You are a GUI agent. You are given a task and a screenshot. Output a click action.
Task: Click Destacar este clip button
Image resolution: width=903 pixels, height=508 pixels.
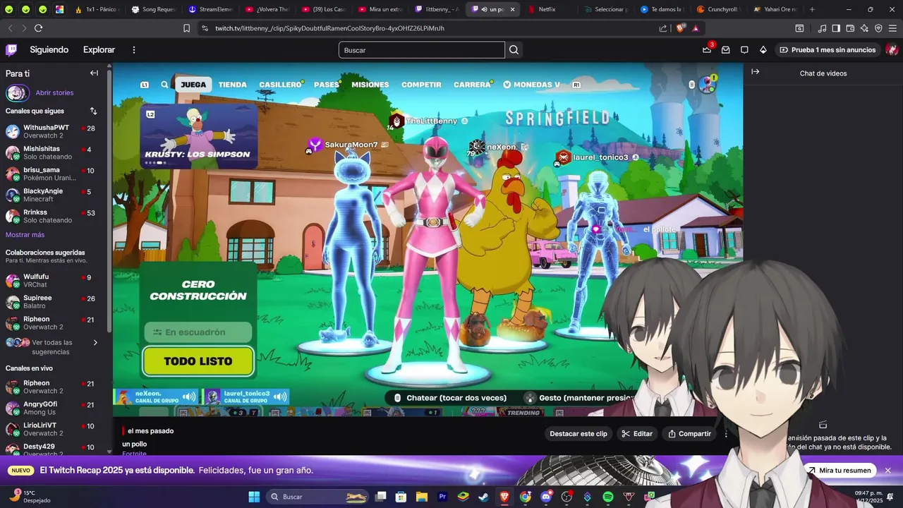point(578,434)
